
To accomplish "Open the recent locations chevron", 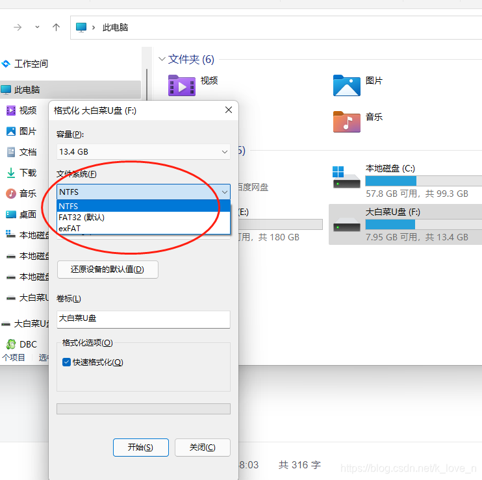I will (x=37, y=27).
